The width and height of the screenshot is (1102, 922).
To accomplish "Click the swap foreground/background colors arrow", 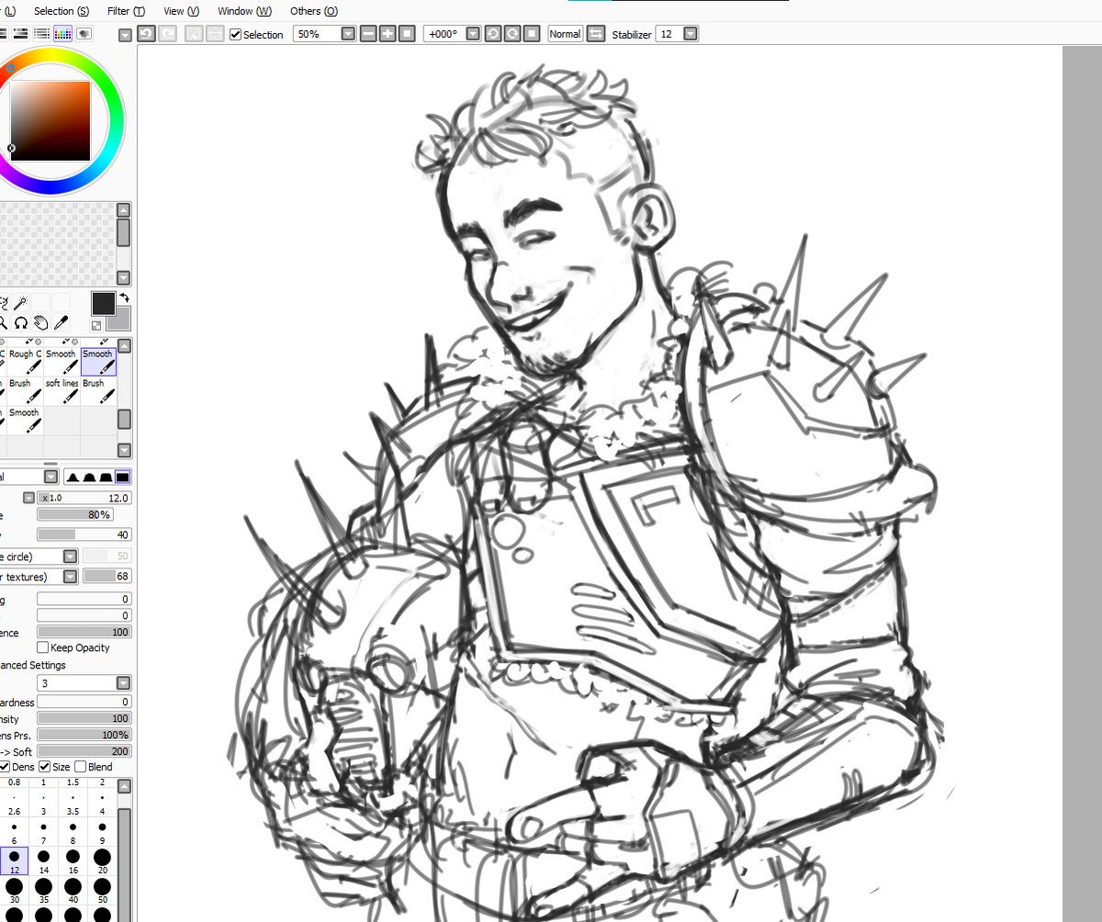I will coord(124,298).
